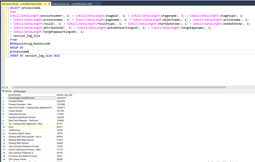
Task: Pin the SQLQuery18.sql tab
Action: click(45, 4)
